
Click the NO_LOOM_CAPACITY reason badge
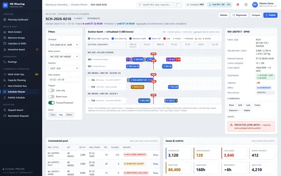(135, 154)
